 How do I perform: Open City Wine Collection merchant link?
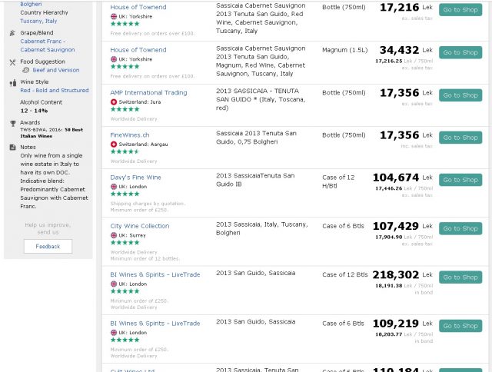(x=140, y=226)
